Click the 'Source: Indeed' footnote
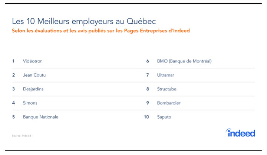Image resolution: width=267 pixels, height=155 pixels. tap(22, 136)
